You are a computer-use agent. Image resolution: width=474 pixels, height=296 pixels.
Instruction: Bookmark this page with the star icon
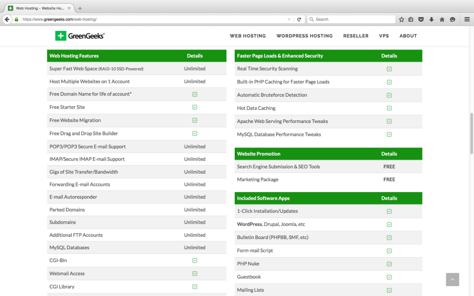tap(401, 19)
